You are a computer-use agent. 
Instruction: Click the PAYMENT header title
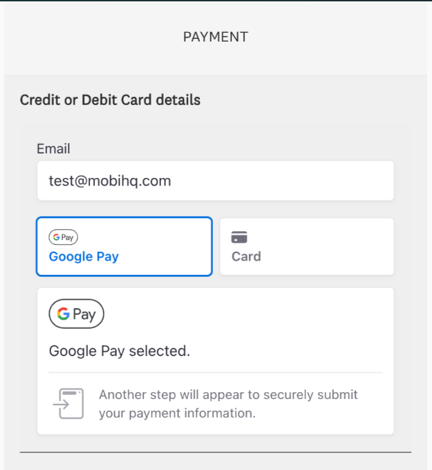(x=216, y=37)
